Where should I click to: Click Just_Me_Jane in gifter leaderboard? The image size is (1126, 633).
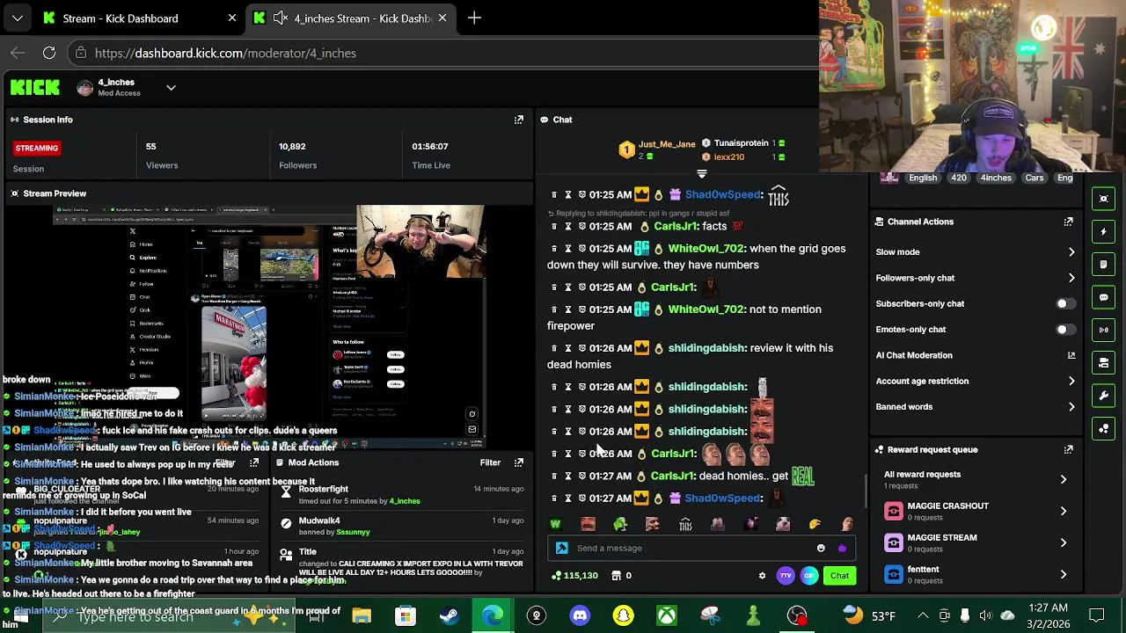coord(667,143)
